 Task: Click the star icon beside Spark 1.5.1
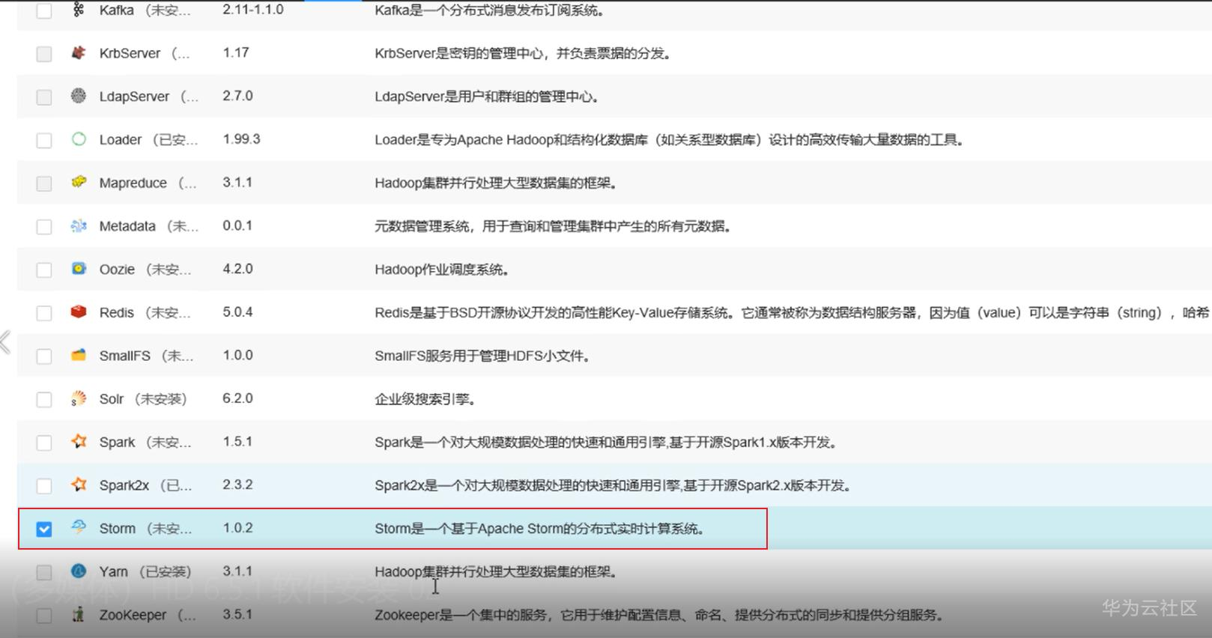tap(79, 441)
